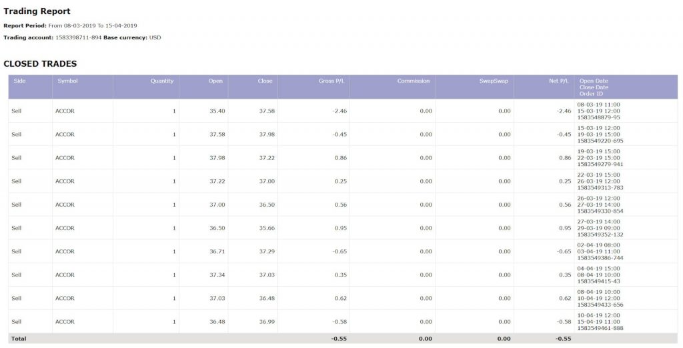This screenshot has width=683, height=348.
Task: Click the total Commission value 0.00
Action: coord(426,339)
